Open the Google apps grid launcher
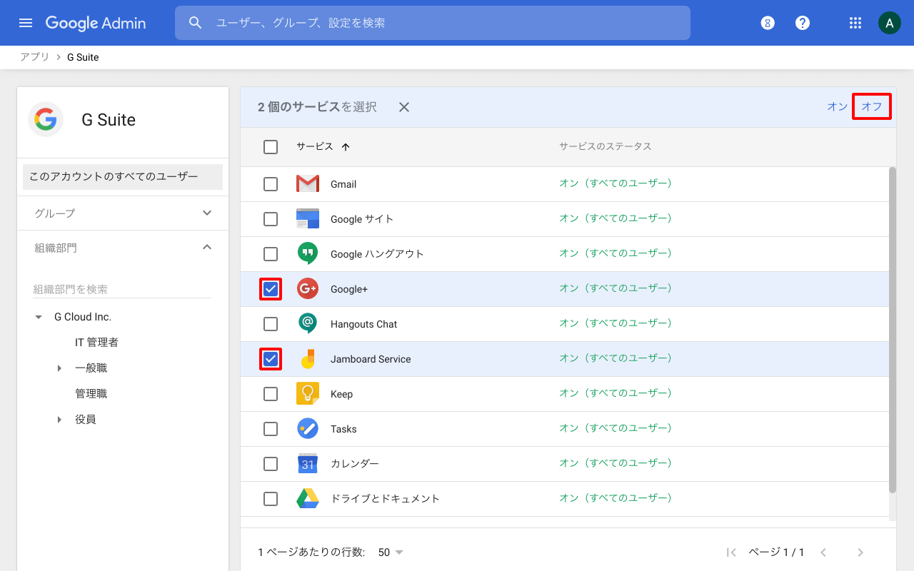Screen dimensions: 914x571 click(855, 23)
